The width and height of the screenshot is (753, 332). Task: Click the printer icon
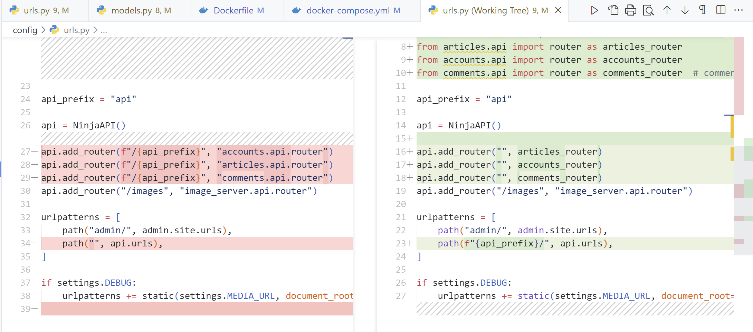[630, 10]
